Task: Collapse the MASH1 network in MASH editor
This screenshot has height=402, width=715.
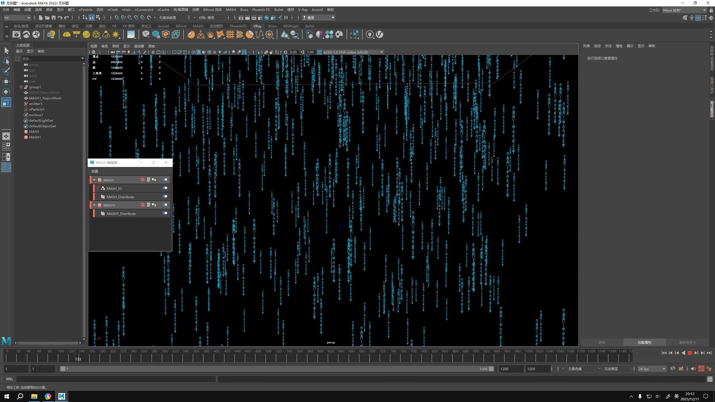Action: click(94, 205)
